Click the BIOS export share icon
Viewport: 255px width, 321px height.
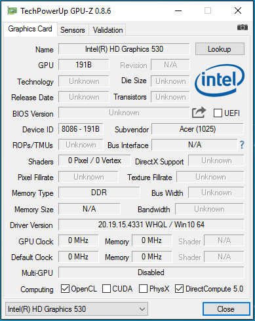pyautogui.click(x=199, y=113)
